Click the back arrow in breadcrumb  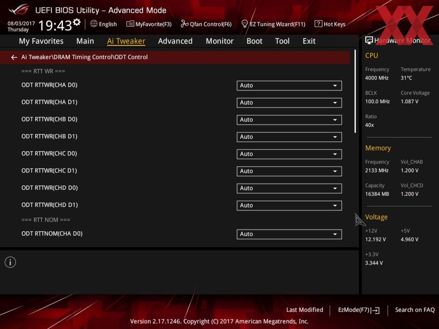pyautogui.click(x=14, y=57)
